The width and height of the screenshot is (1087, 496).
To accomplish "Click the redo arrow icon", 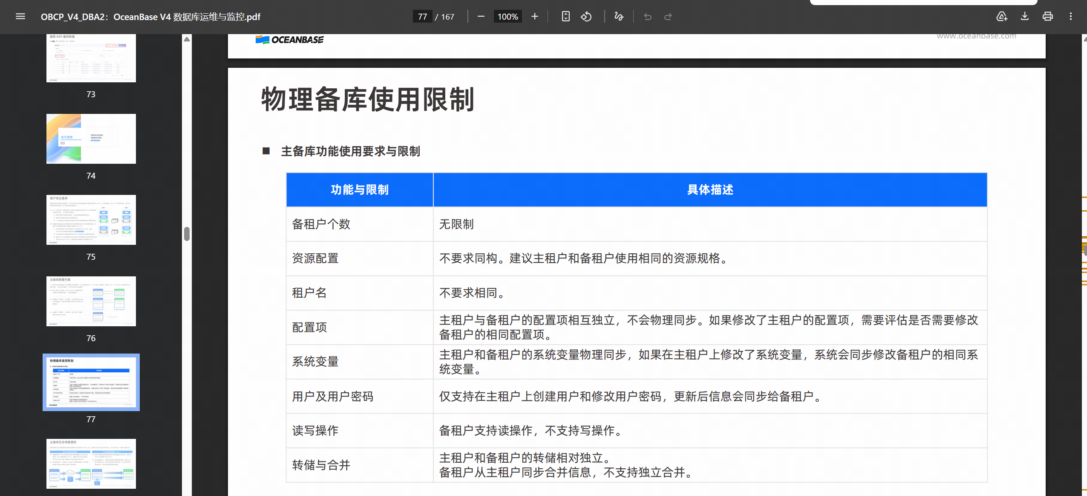I will (x=668, y=17).
